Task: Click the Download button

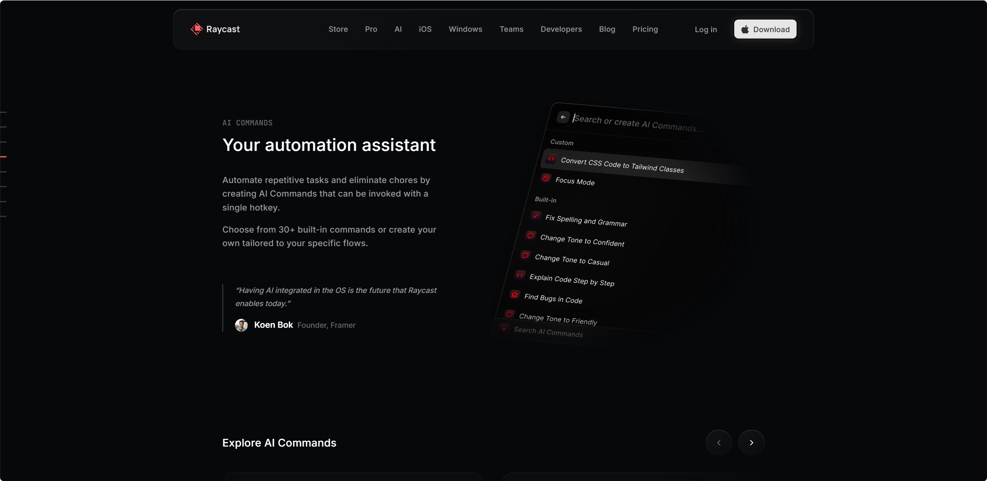Action: pyautogui.click(x=765, y=29)
